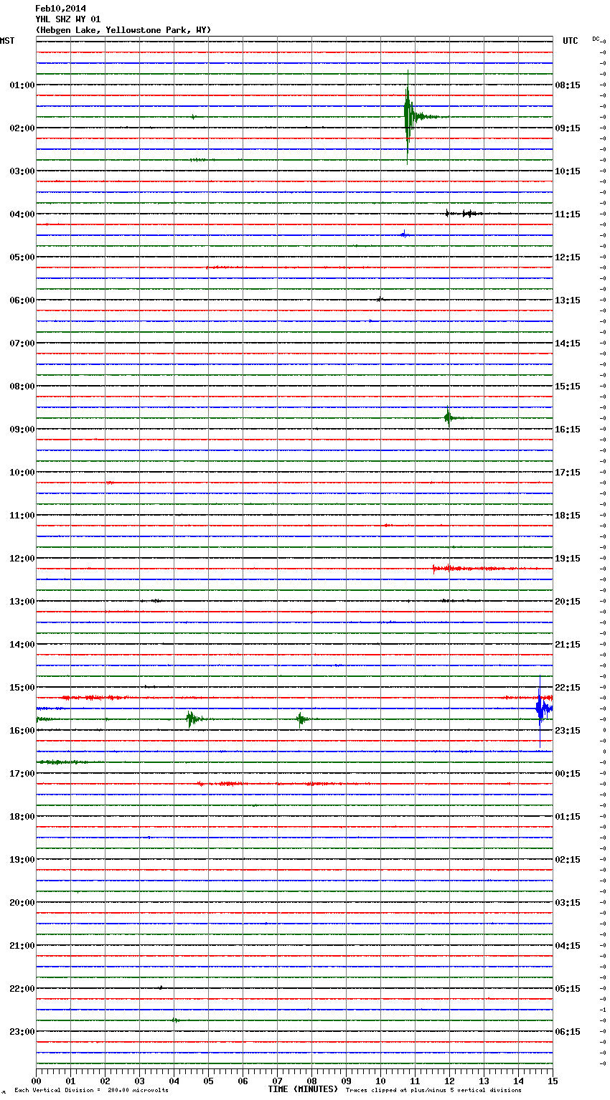Click the small green event on the 22:45 trace
The image size is (610, 1100).
176,1020
